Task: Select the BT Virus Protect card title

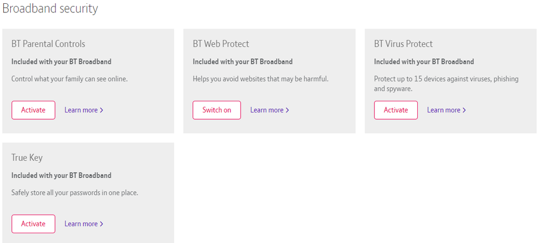Action: pyautogui.click(x=403, y=44)
